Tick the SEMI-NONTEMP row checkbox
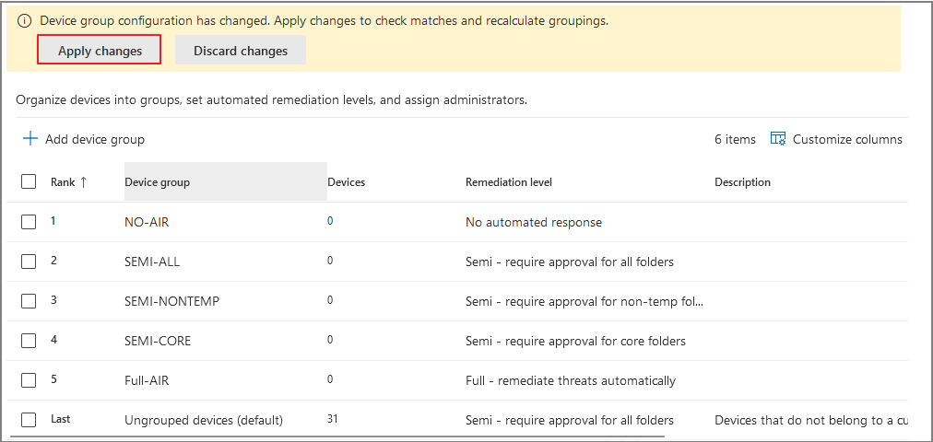 [29, 301]
